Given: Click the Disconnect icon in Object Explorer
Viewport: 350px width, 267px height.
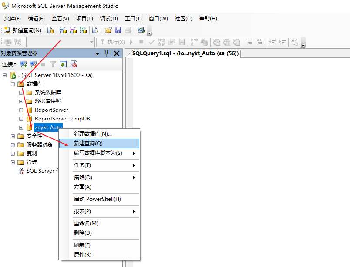Looking at the screenshot, I should click(33, 64).
